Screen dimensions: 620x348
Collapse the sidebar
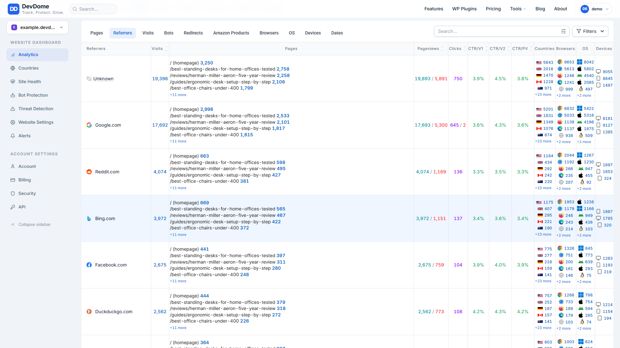[31, 225]
